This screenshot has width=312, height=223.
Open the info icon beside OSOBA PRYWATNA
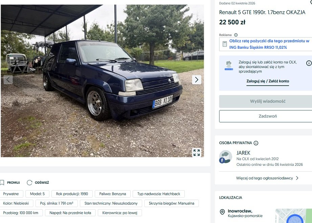coord(256,143)
